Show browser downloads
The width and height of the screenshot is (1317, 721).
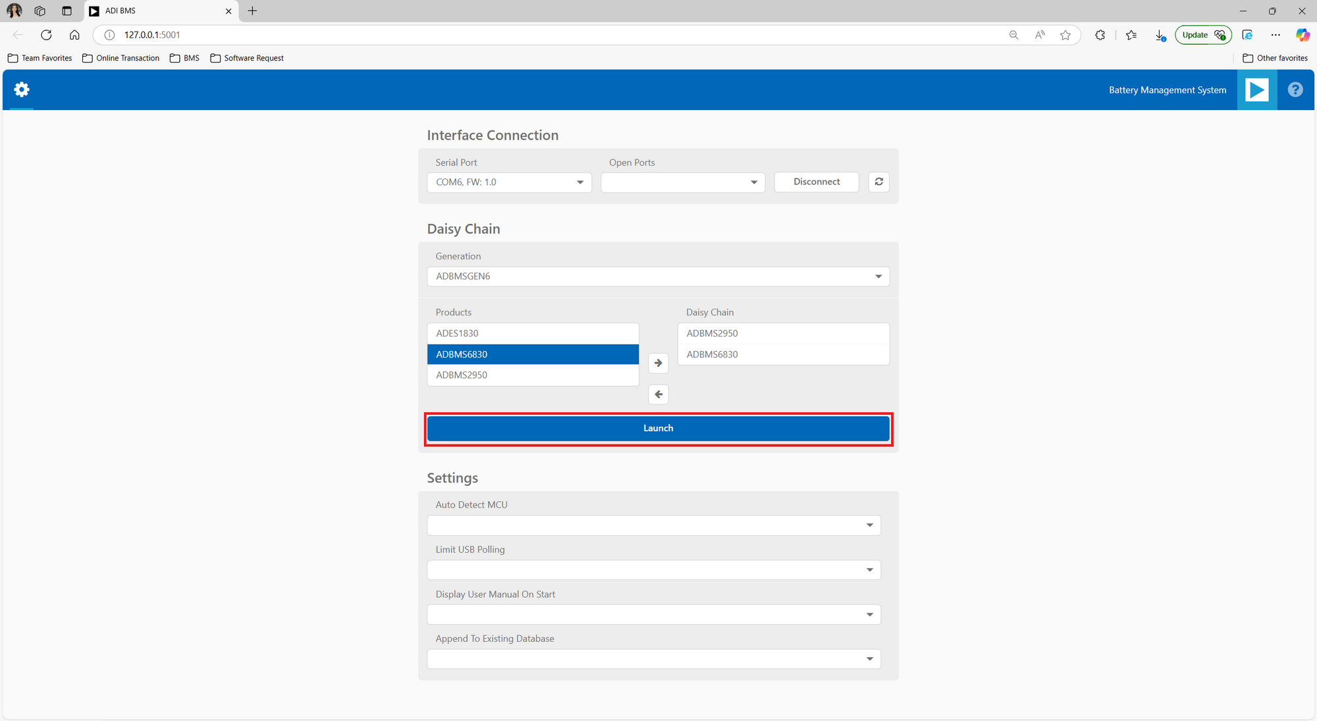click(x=1160, y=35)
